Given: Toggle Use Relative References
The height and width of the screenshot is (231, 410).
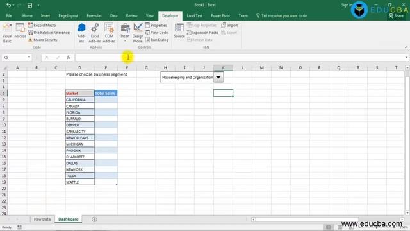Looking at the screenshot, I should pos(49,33).
